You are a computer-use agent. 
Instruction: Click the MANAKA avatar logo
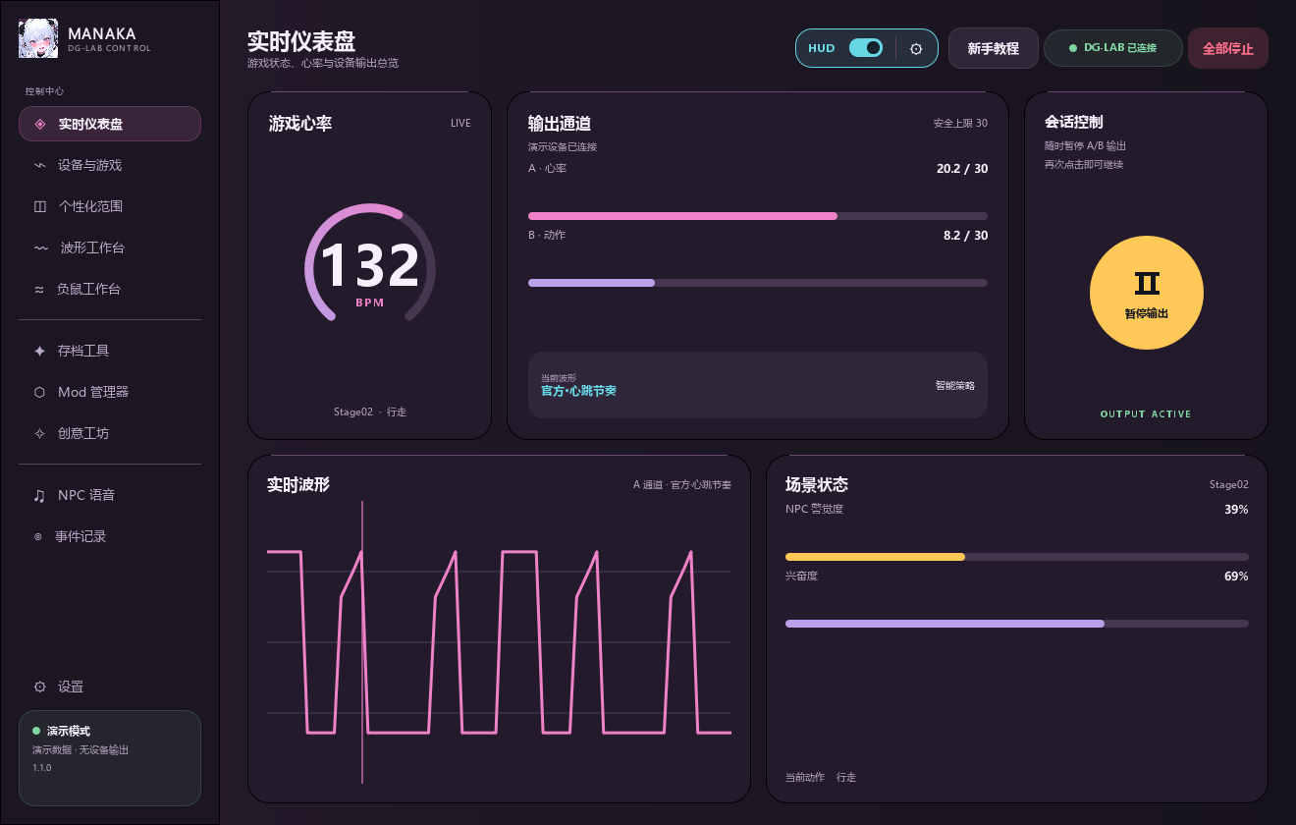tap(38, 39)
